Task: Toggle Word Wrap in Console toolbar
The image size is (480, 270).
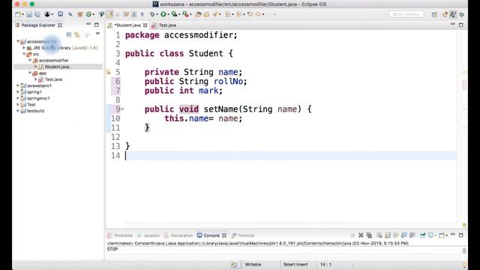Action: pos(396,235)
